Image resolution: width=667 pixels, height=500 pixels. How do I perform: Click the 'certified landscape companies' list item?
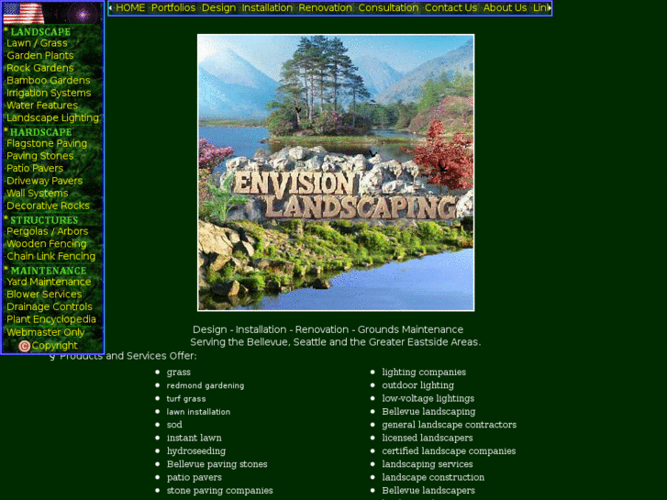[449, 451]
